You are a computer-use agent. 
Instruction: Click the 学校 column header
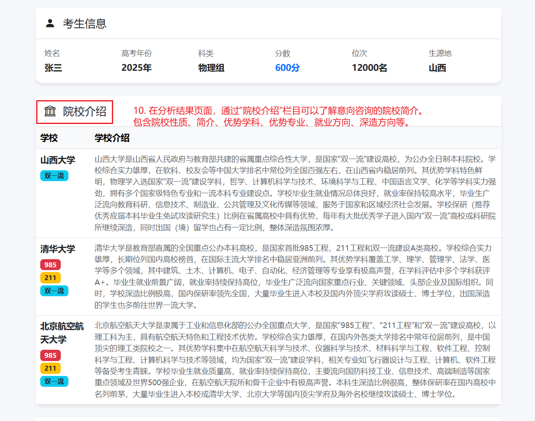tap(49, 138)
